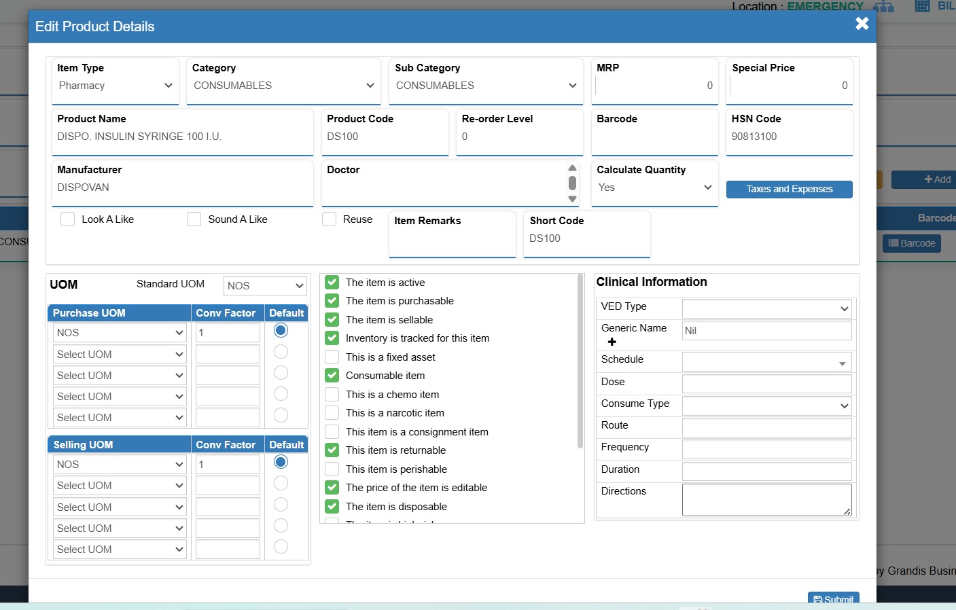The height and width of the screenshot is (610, 956).
Task: Click the Doctor list scroll-down arrow
Action: coord(572,199)
